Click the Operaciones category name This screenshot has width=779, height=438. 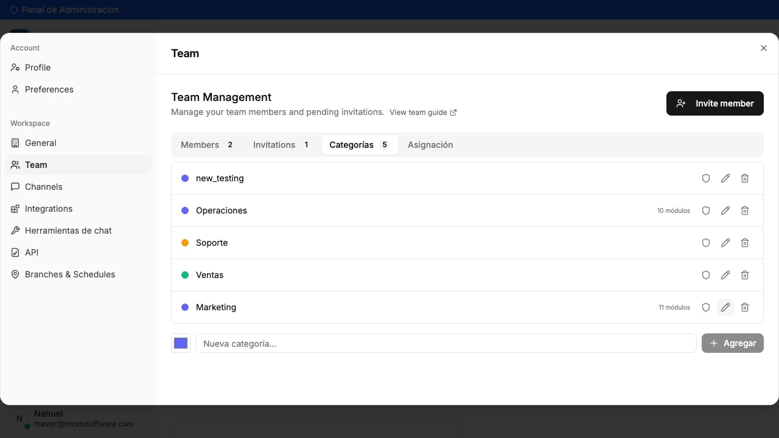222,210
